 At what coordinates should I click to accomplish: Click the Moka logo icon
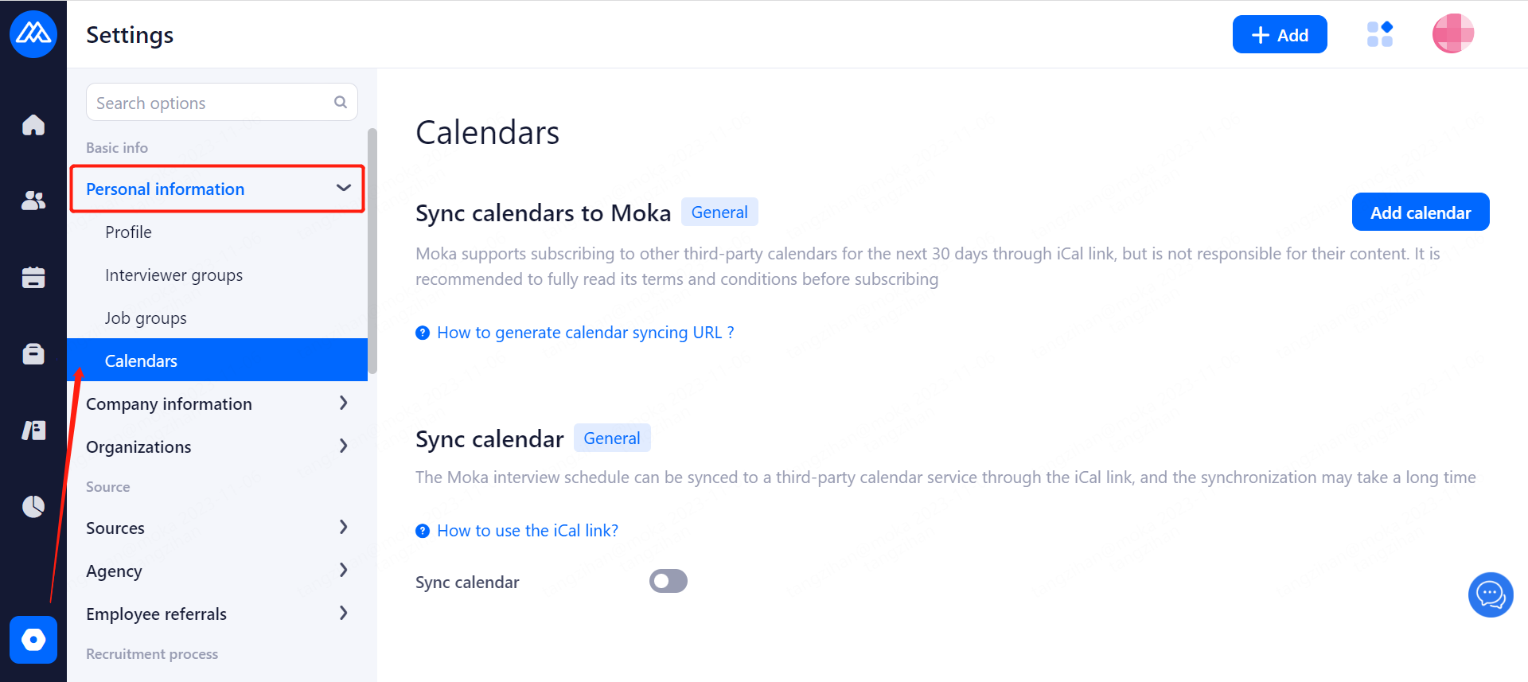(x=33, y=34)
